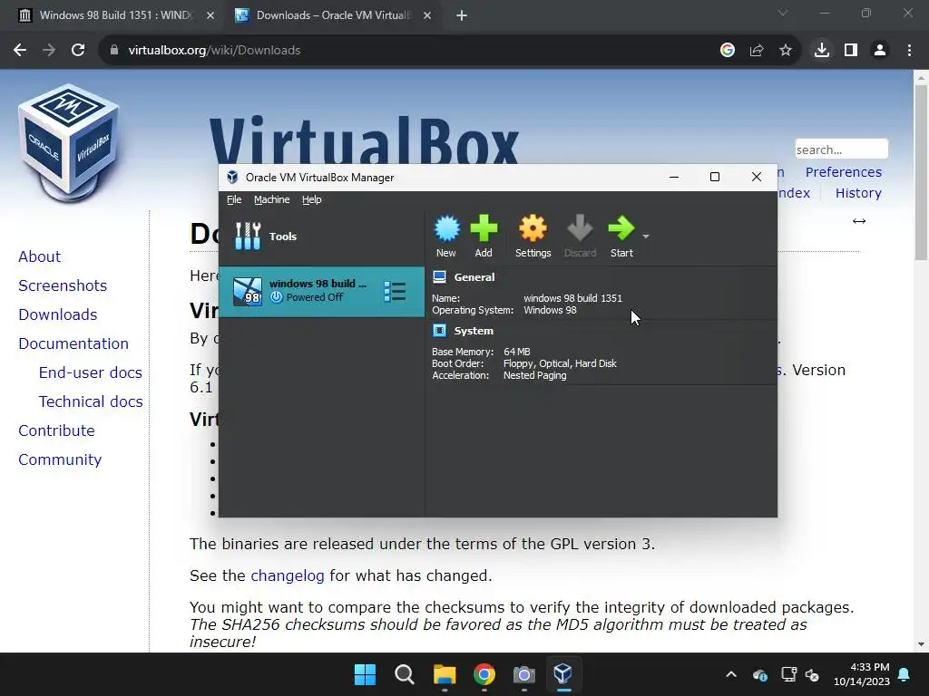929x696 pixels.
Task: Start the VM with green arrow
Action: tap(621, 228)
